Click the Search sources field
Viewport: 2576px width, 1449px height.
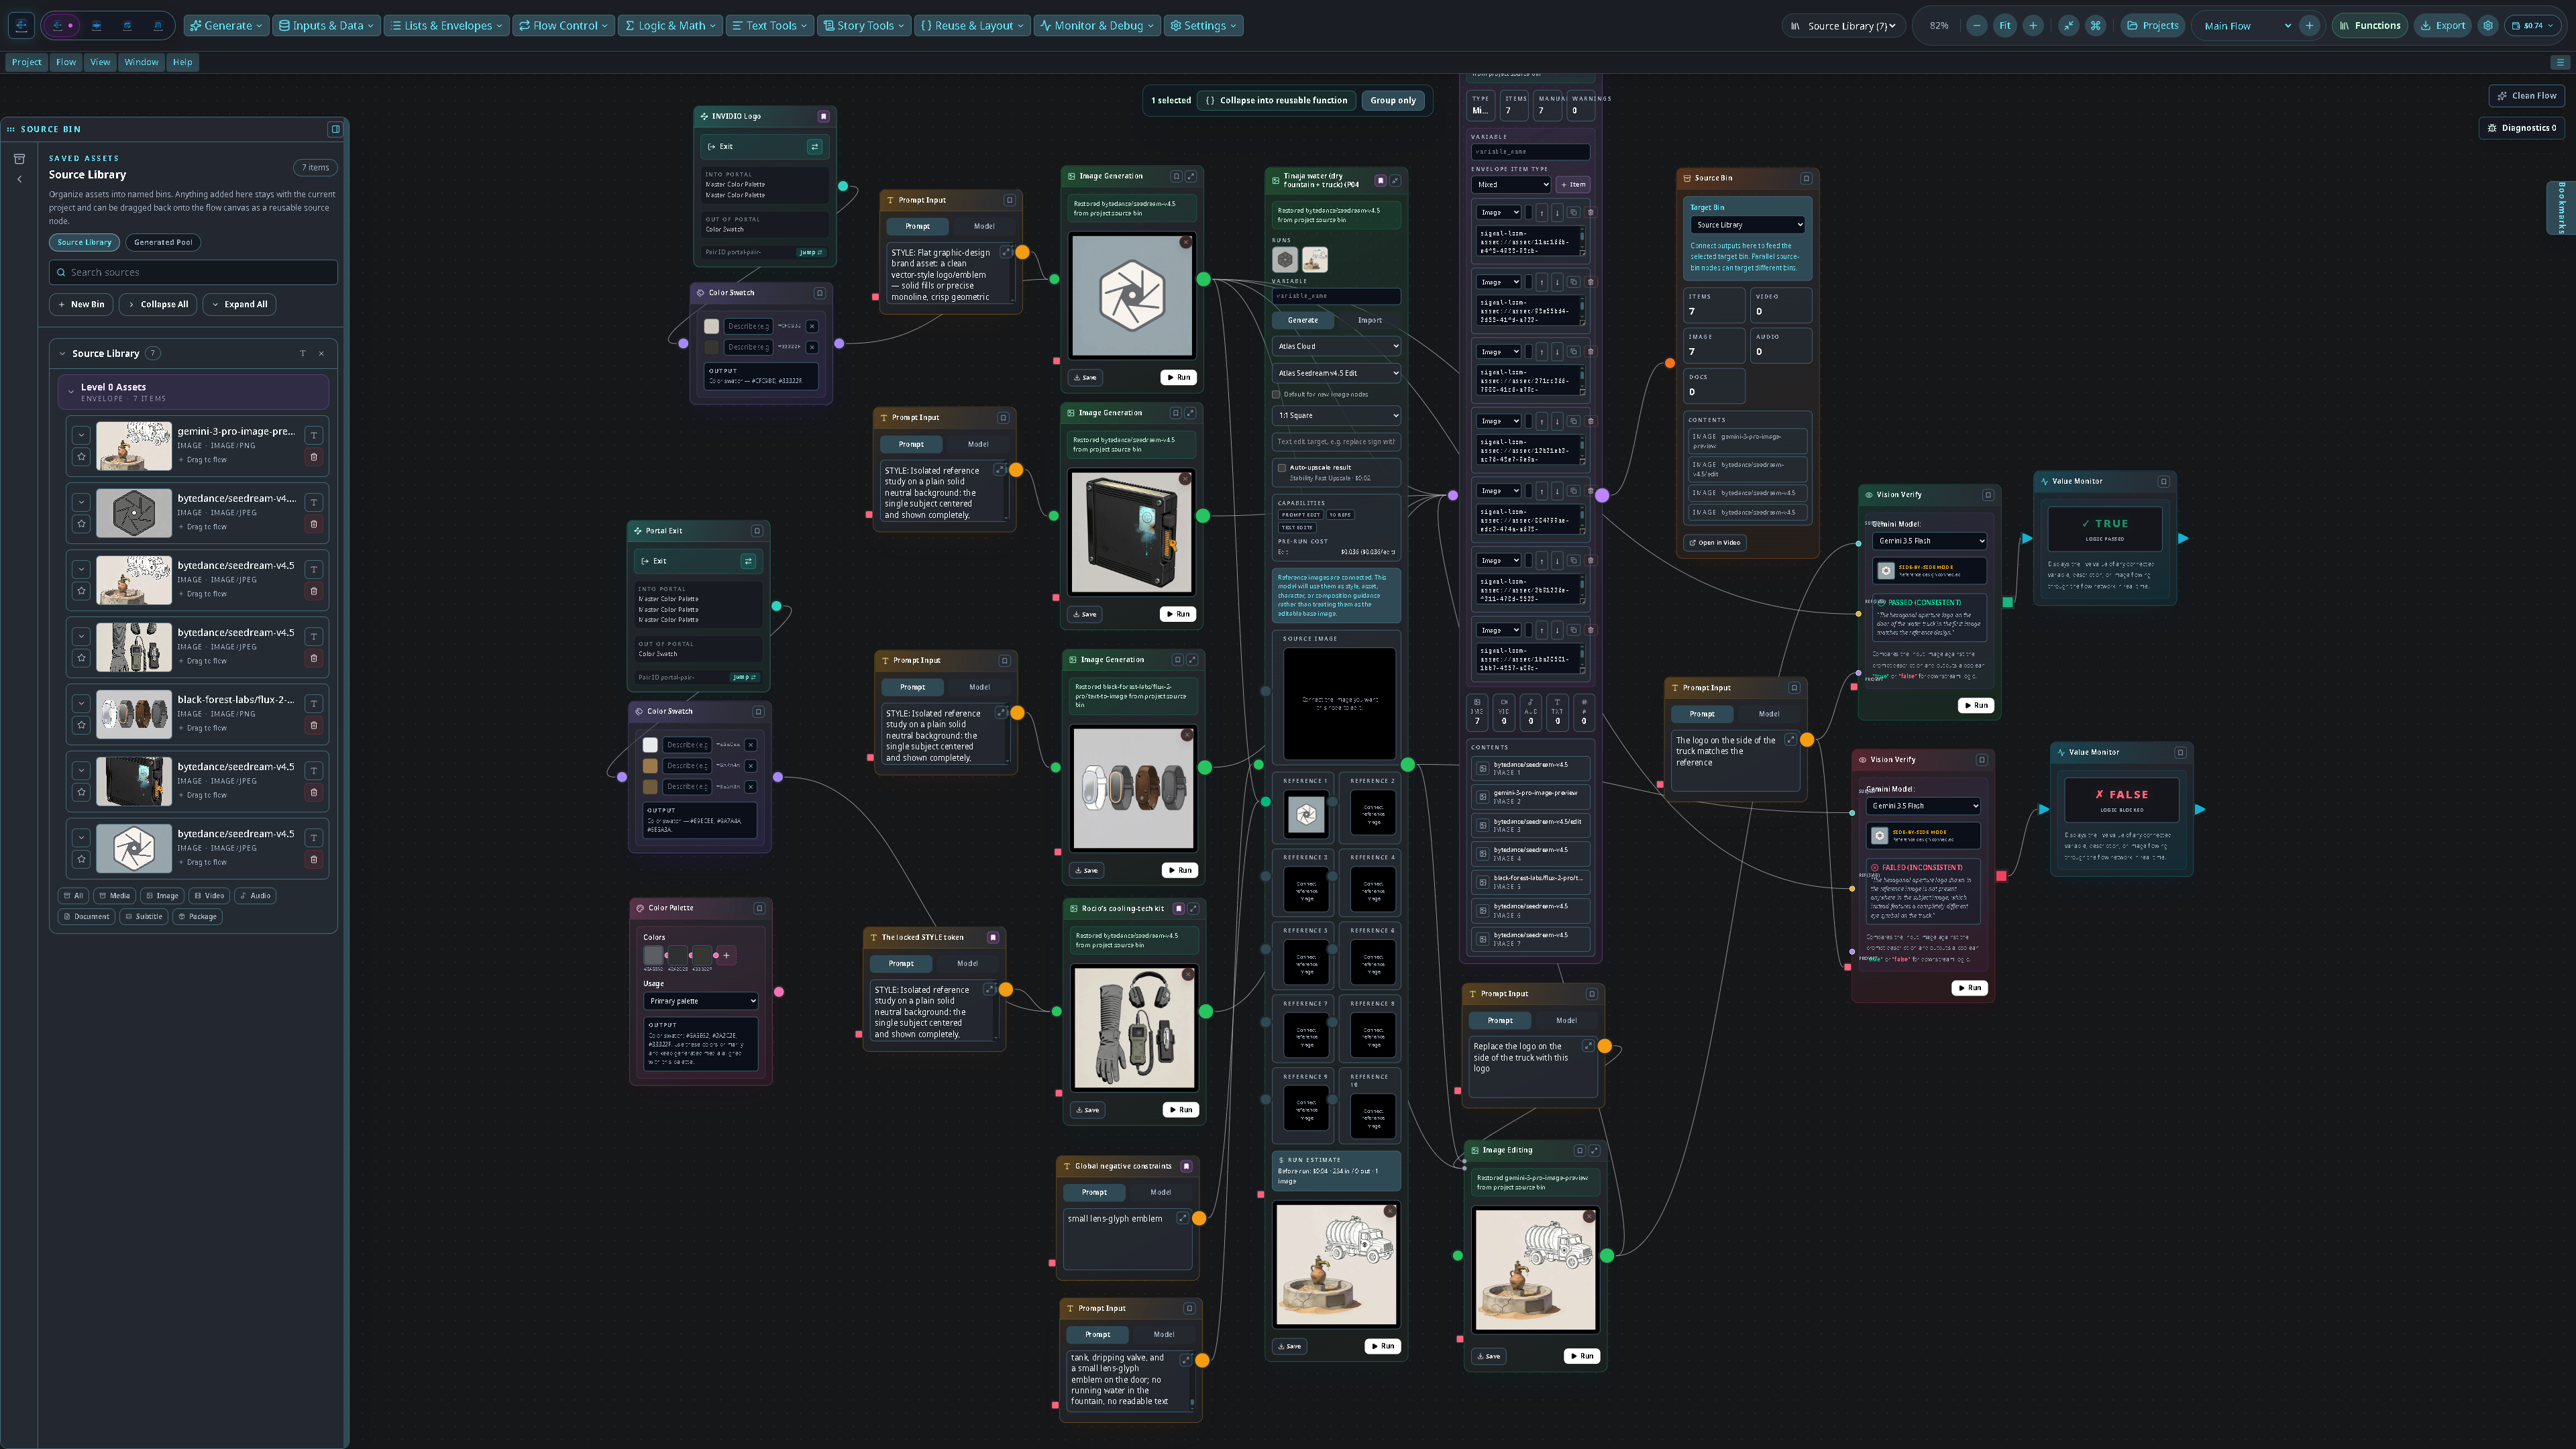click(x=193, y=272)
